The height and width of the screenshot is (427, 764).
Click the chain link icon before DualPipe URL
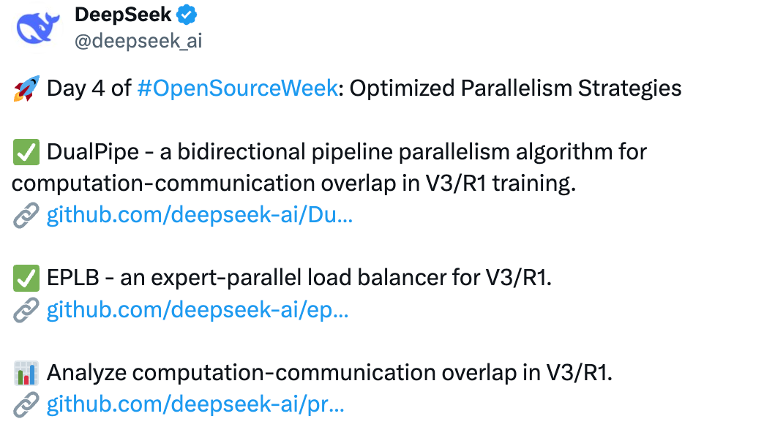[26, 215]
